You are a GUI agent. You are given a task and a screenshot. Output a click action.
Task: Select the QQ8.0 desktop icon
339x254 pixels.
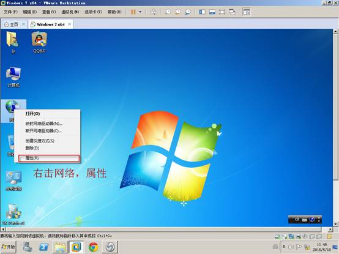(x=39, y=43)
